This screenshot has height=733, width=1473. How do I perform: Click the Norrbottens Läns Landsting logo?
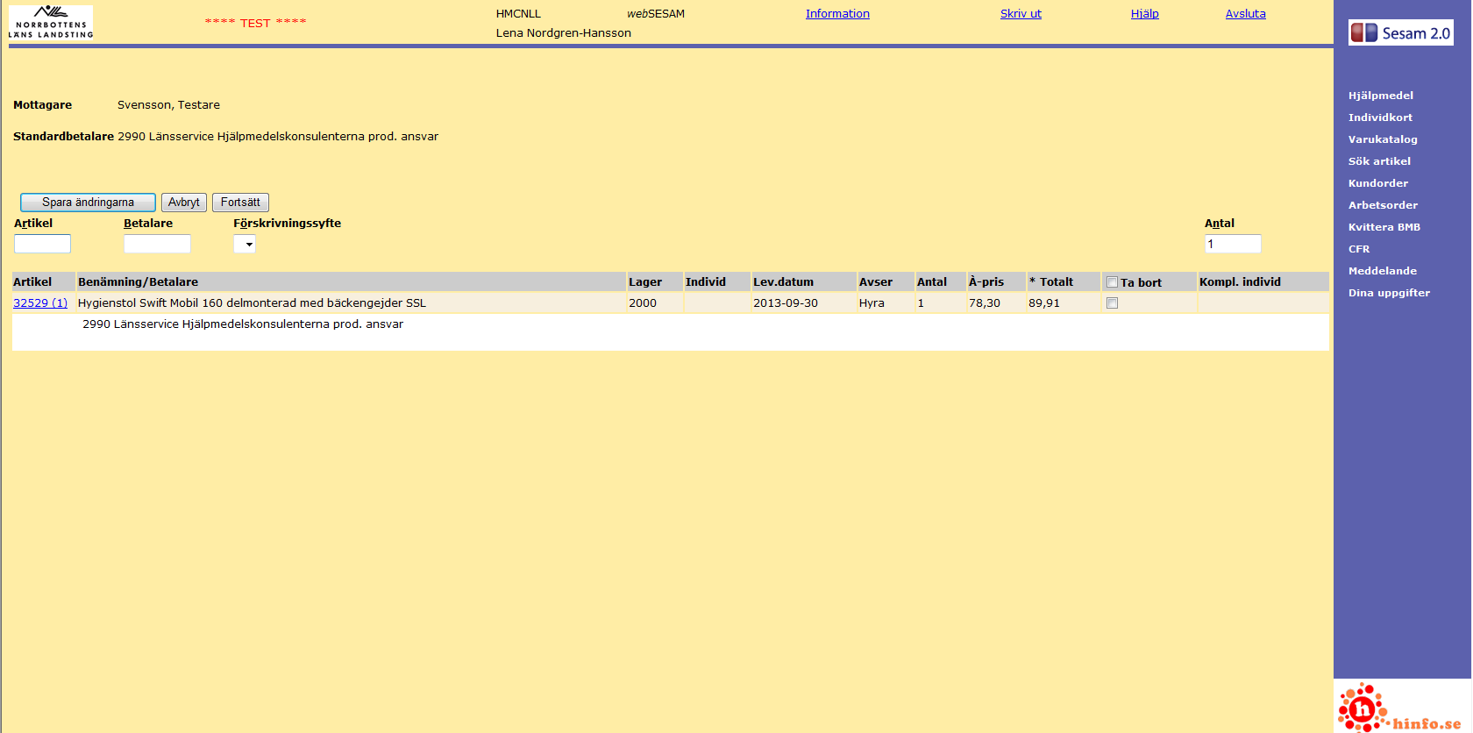click(51, 22)
